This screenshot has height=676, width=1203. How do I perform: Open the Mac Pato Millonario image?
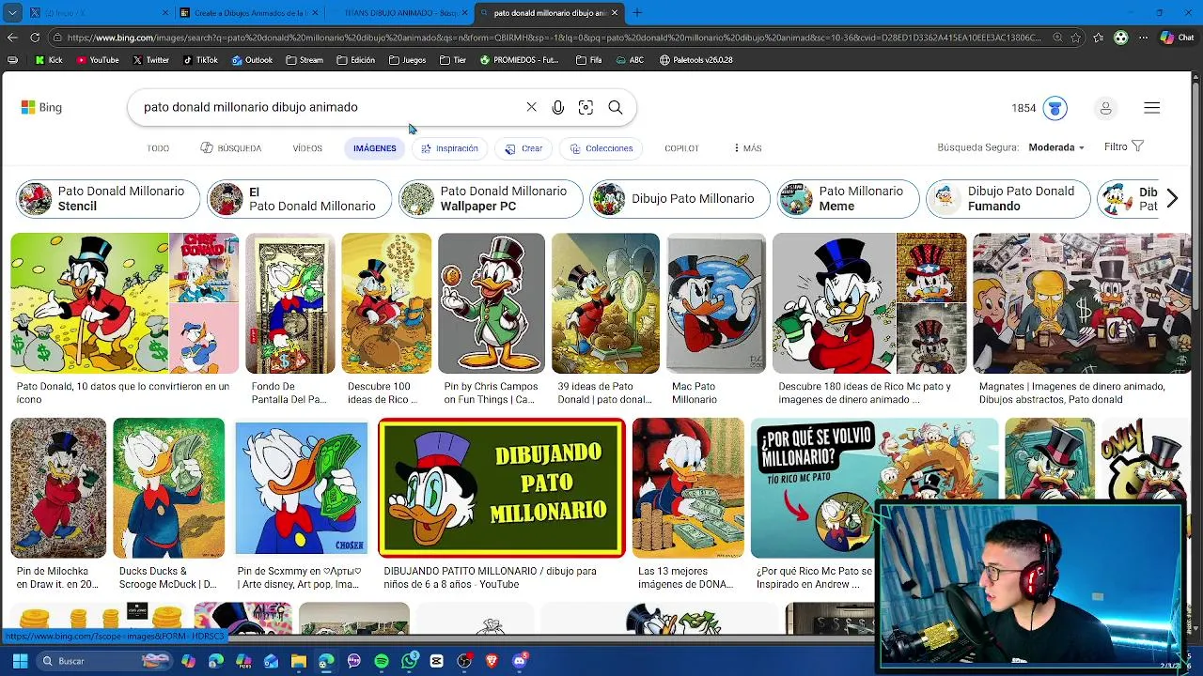pos(716,303)
